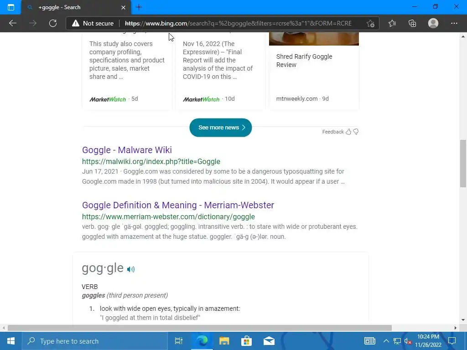
Task: Open Microsoft Store from the taskbar
Action: [x=246, y=341]
